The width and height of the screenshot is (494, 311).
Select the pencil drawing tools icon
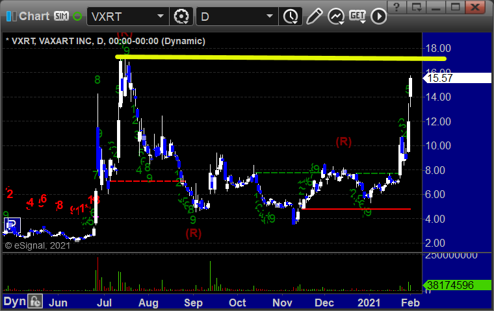(314, 16)
